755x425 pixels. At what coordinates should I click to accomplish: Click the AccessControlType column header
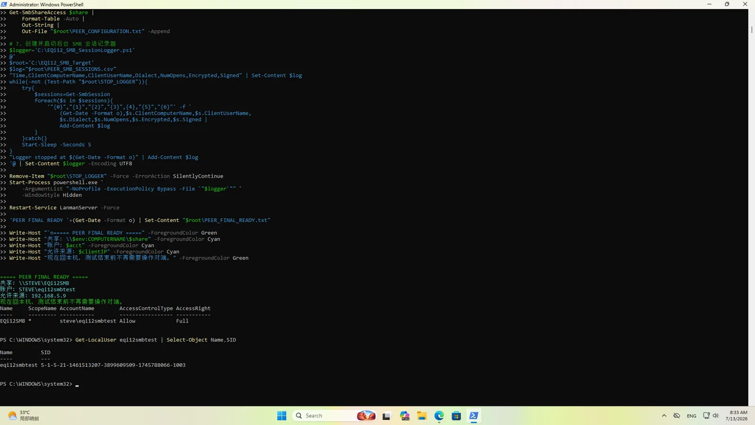[146, 308]
